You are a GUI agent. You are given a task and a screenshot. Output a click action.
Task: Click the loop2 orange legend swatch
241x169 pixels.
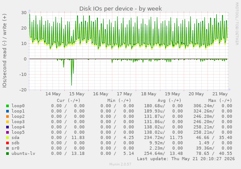[x=7, y=116]
